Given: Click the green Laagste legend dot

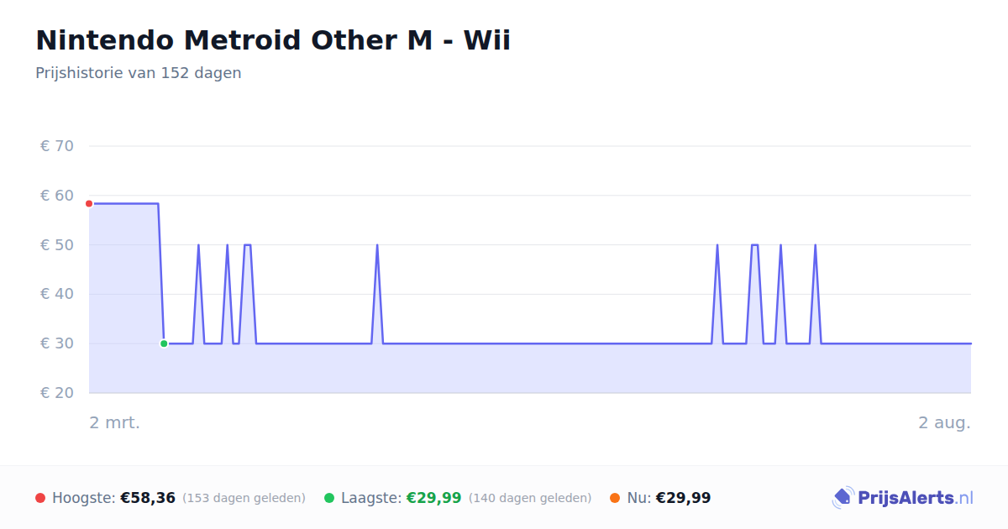Looking at the screenshot, I should (329, 498).
